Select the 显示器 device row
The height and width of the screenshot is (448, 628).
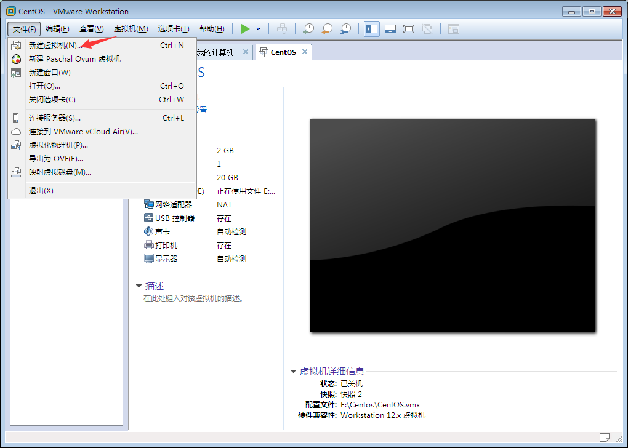[211, 259]
